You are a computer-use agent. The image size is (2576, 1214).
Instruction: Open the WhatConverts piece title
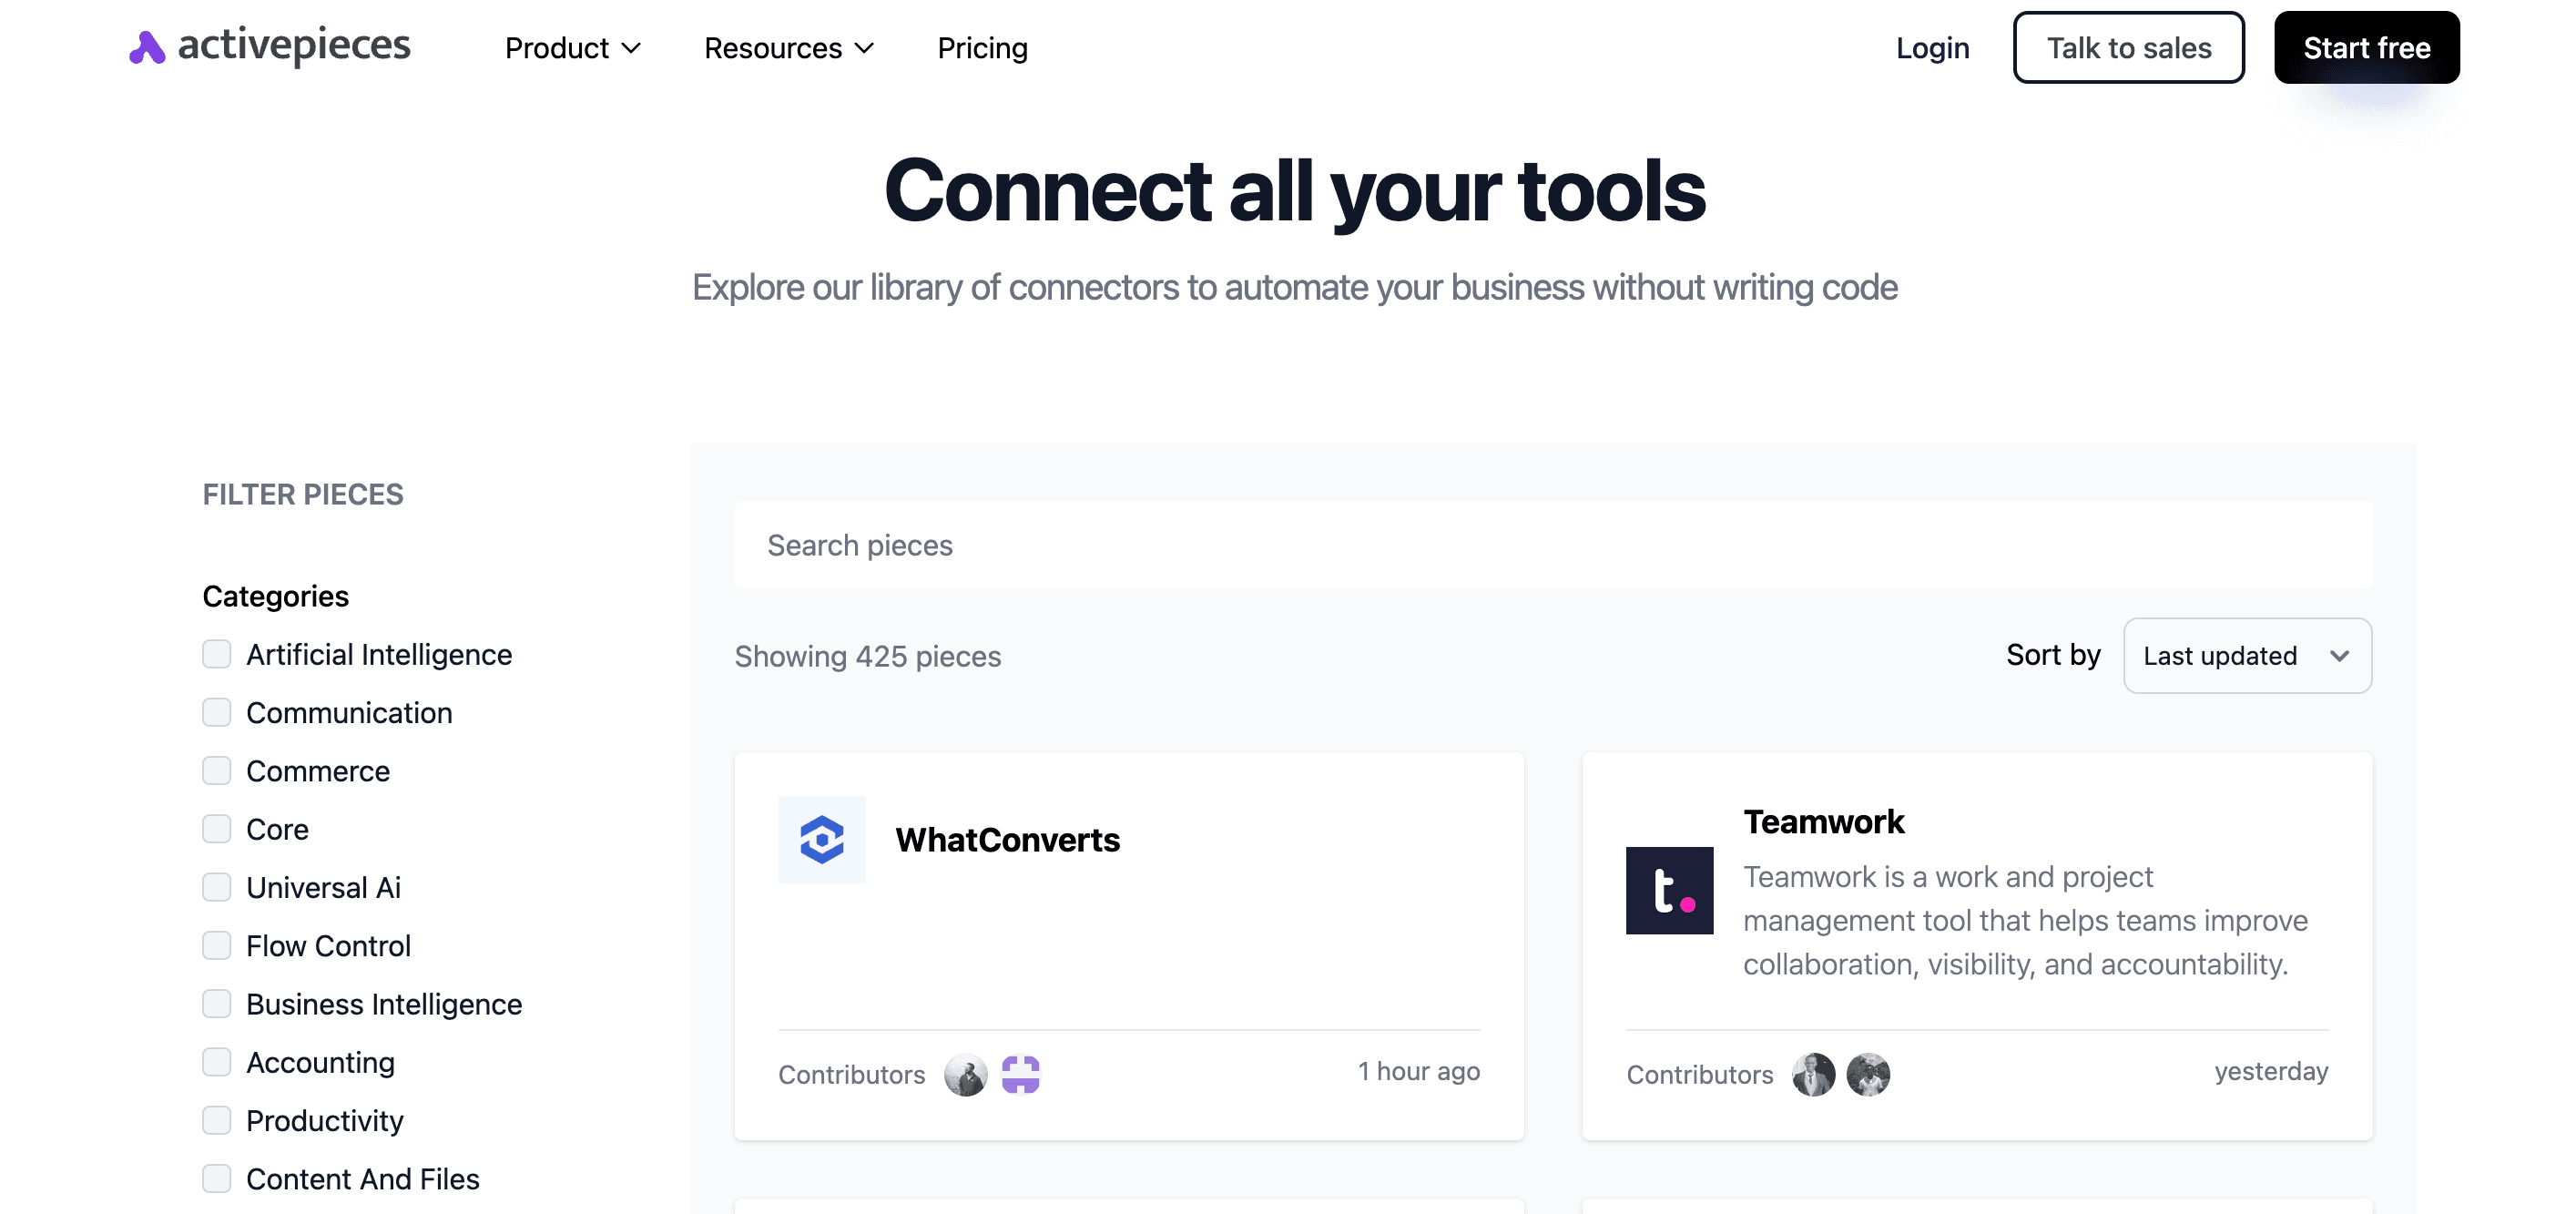click(1007, 840)
